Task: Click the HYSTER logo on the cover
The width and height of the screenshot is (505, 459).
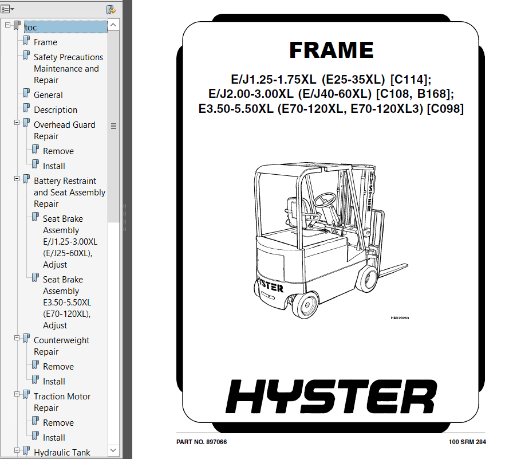Action: (x=331, y=396)
